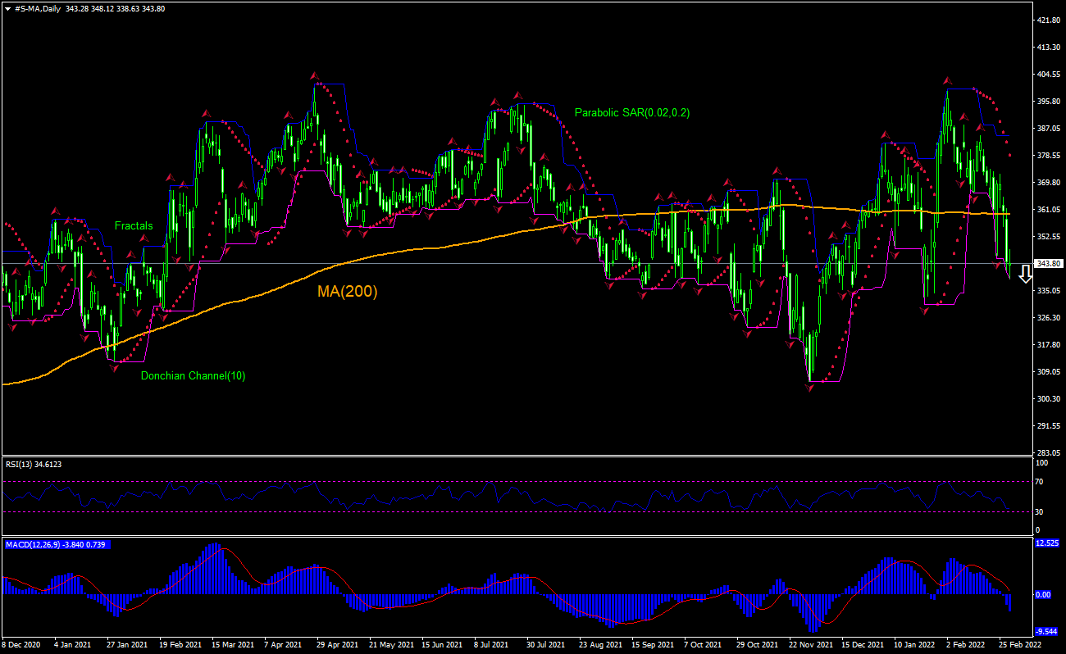Click the RSI level 30 label
Image resolution: width=1066 pixels, height=654 pixels.
click(1040, 510)
